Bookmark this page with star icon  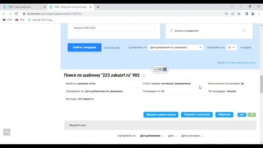click(239, 14)
